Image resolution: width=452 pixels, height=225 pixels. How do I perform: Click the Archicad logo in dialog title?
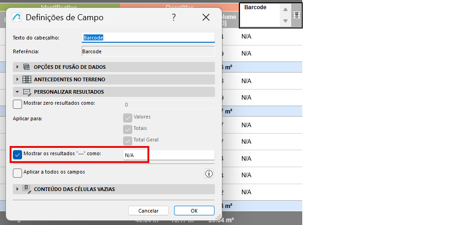[16, 17]
